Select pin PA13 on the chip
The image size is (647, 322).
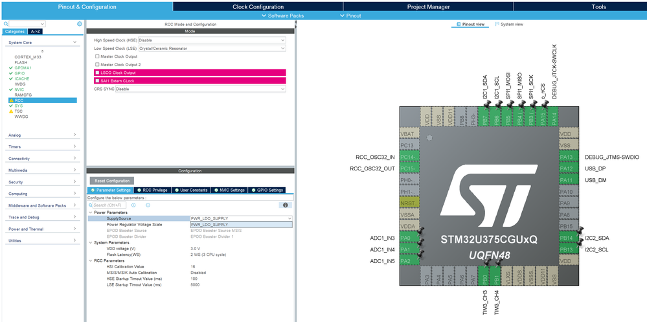coord(569,157)
